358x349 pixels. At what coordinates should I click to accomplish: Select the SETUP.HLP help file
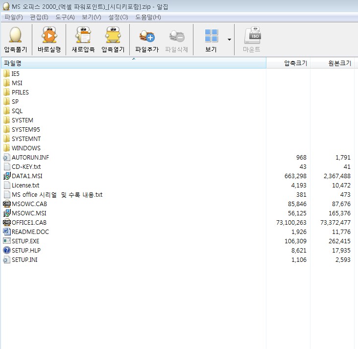pos(26,250)
